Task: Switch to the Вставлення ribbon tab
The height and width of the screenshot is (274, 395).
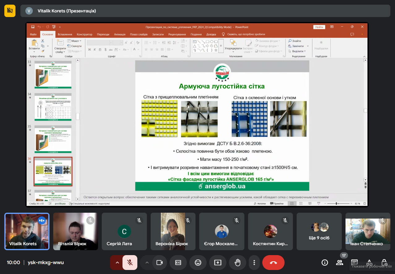Action: [65, 34]
